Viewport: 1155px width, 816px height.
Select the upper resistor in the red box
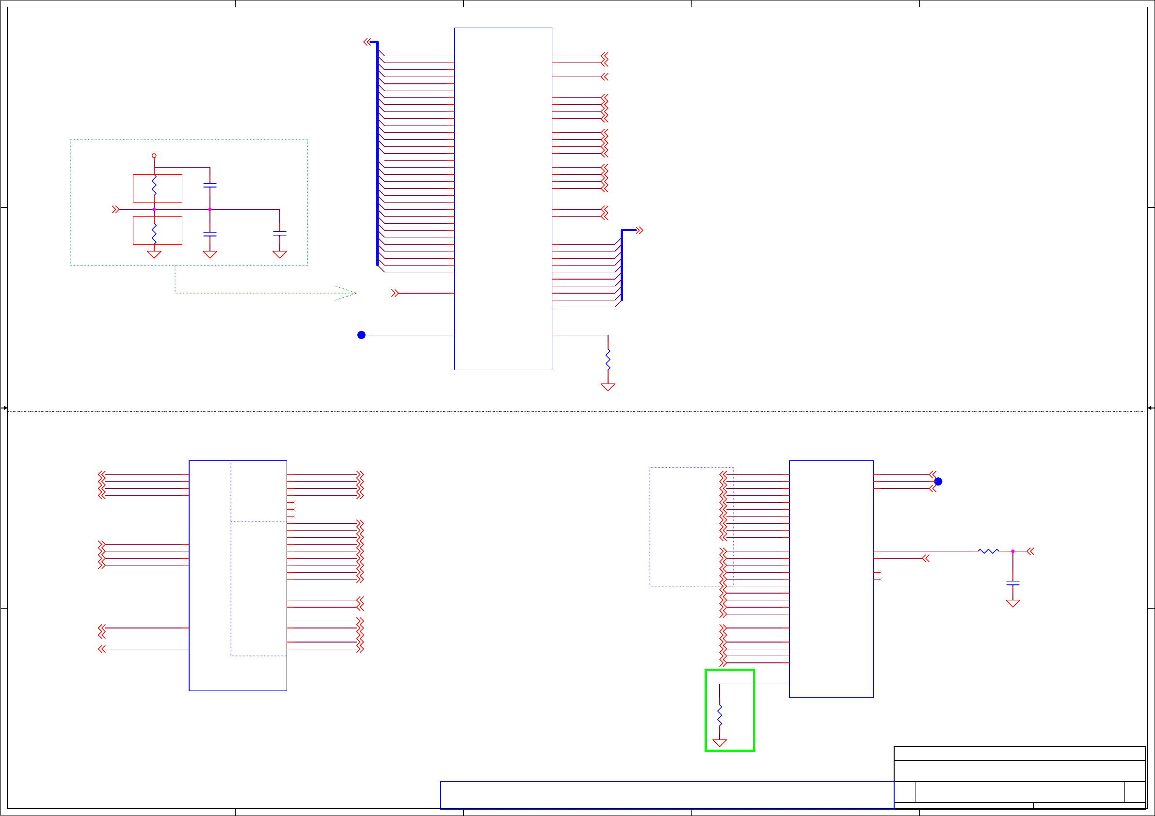pyautogui.click(x=154, y=185)
